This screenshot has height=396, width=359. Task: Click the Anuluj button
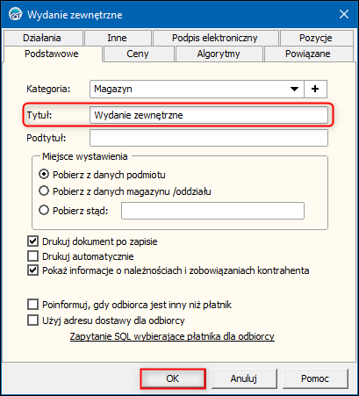click(x=244, y=378)
